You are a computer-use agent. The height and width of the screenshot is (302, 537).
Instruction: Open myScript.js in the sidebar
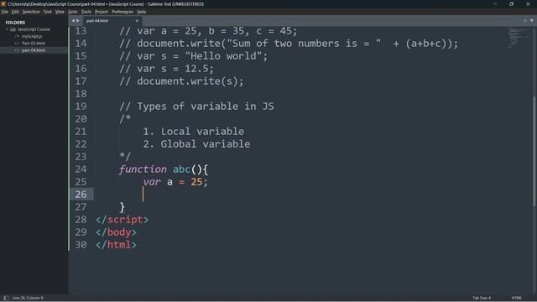32,36
